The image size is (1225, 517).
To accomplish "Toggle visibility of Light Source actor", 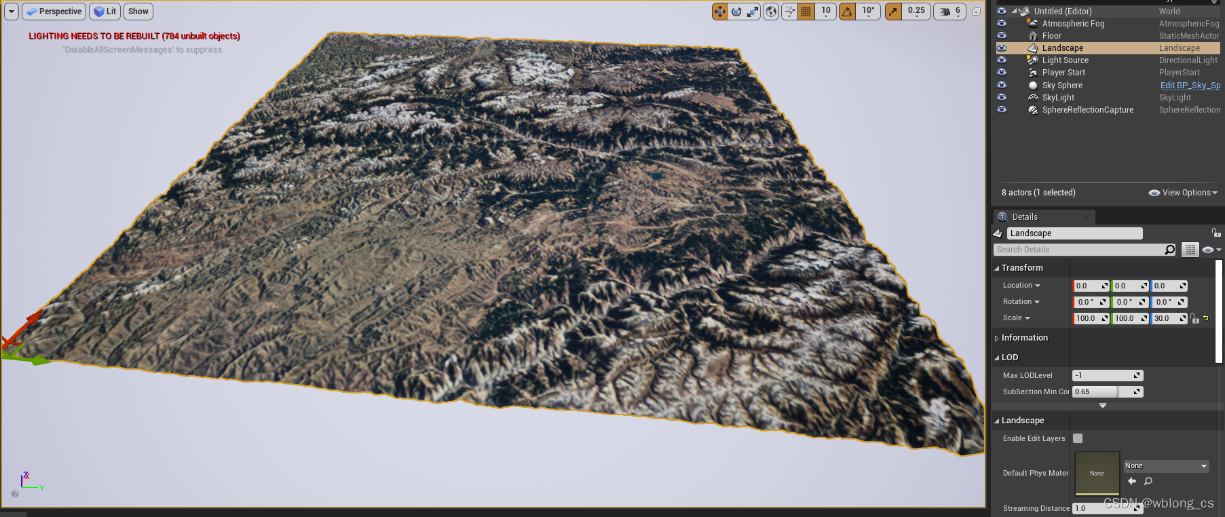I will click(1002, 60).
